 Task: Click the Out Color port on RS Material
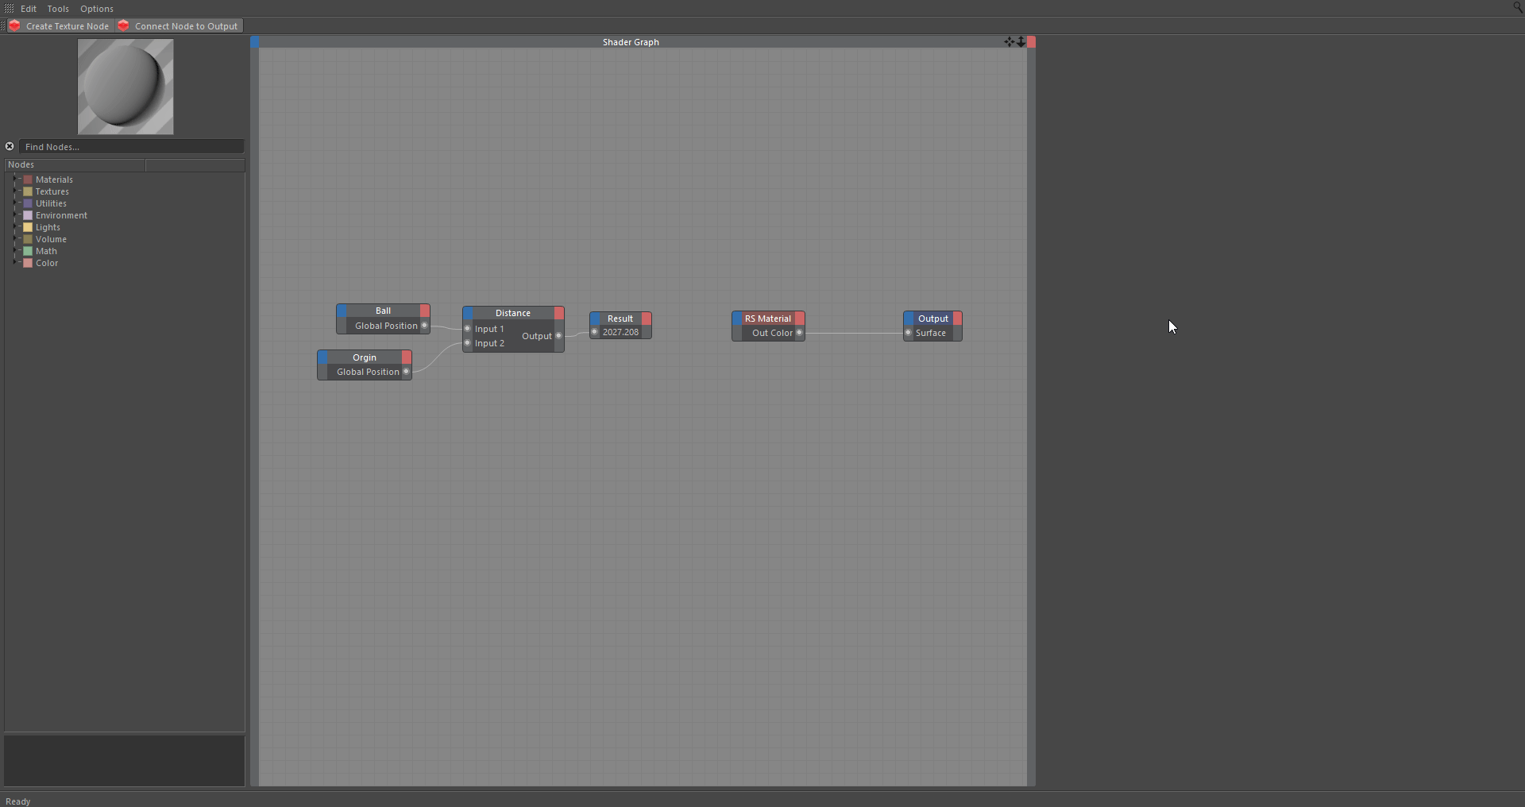click(799, 333)
